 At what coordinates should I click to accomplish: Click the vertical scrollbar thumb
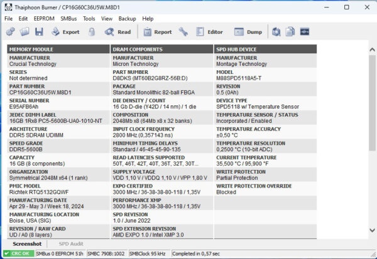(372, 103)
